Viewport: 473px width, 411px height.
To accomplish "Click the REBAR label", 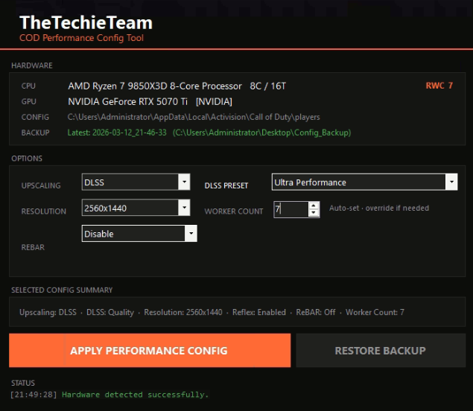I will (x=33, y=247).
